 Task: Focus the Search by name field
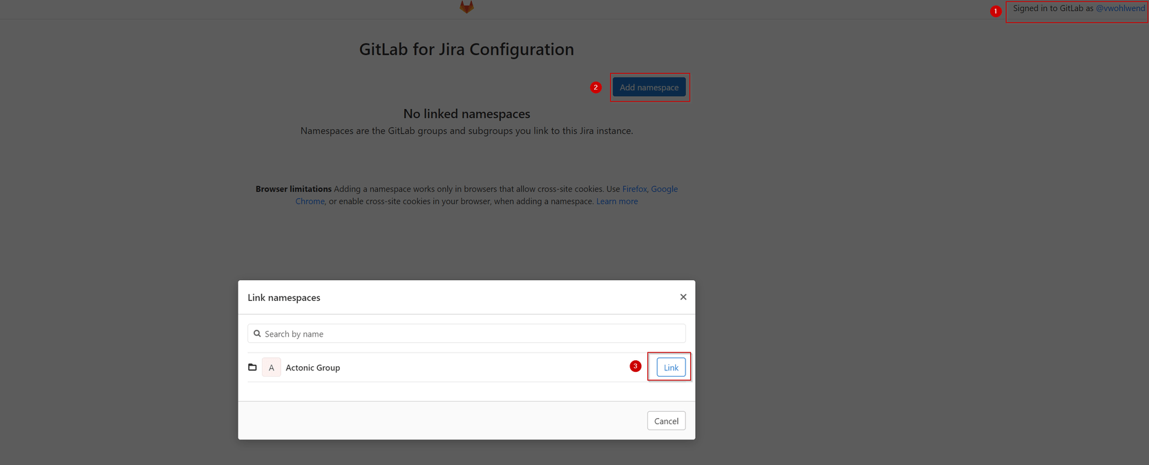point(466,333)
